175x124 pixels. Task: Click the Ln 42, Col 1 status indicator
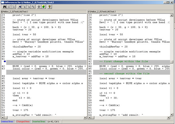53,122
